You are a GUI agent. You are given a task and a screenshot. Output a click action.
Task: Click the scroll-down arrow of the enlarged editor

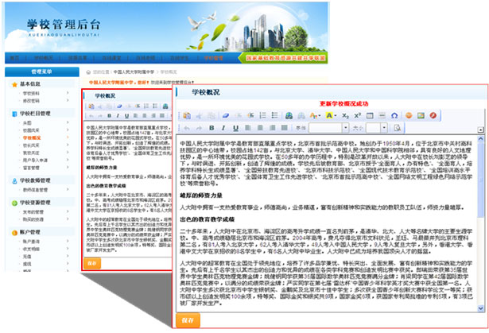coord(480,308)
